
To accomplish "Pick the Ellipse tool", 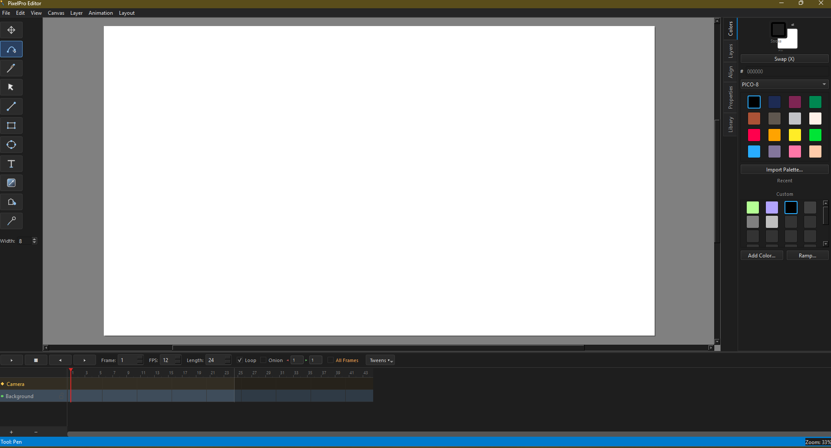I will [x=11, y=145].
